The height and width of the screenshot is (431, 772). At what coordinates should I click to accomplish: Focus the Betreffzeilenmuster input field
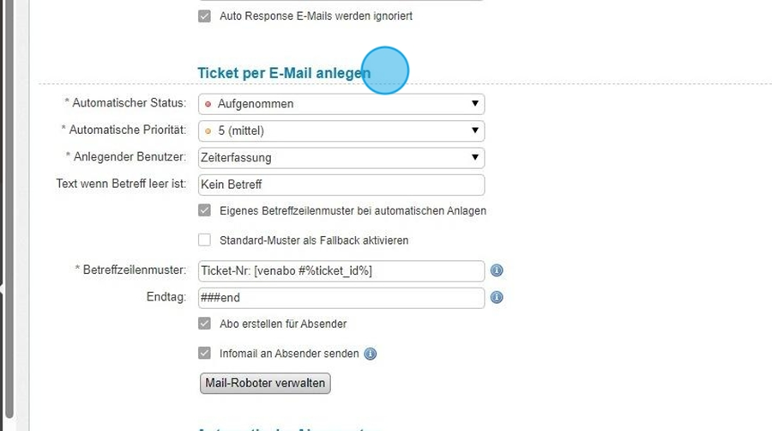coord(341,270)
